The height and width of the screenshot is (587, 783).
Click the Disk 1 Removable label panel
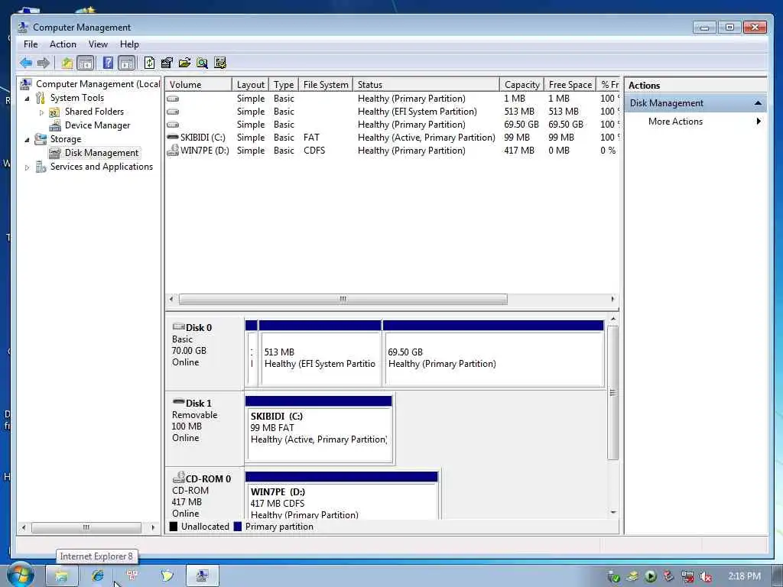[204, 428]
